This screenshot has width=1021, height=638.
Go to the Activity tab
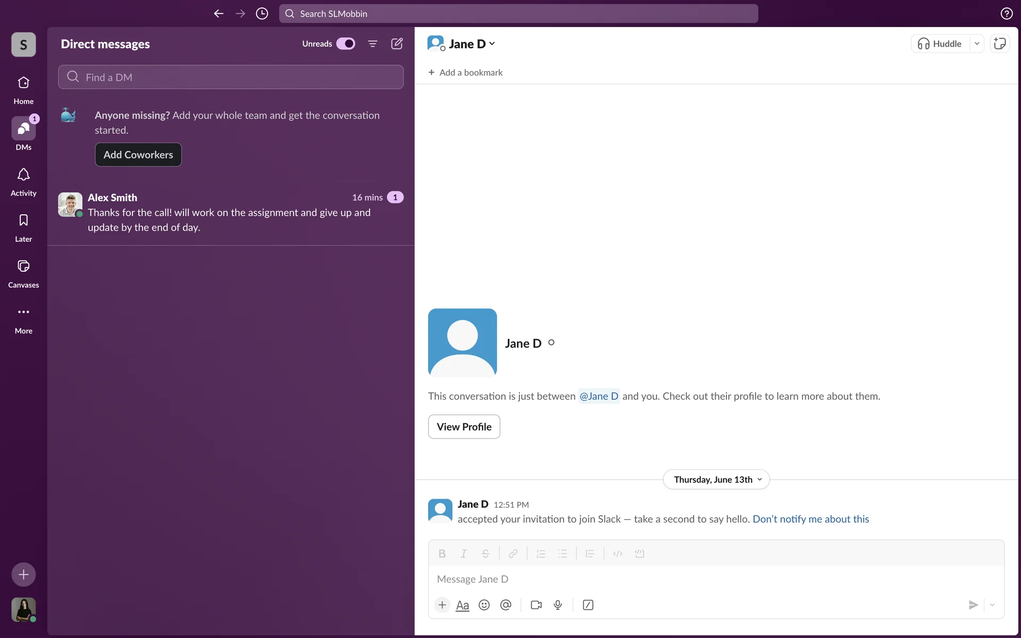pyautogui.click(x=23, y=181)
